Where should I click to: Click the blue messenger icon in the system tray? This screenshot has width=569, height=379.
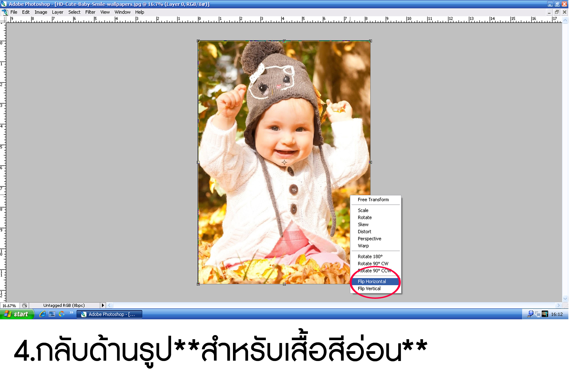pyautogui.click(x=530, y=314)
